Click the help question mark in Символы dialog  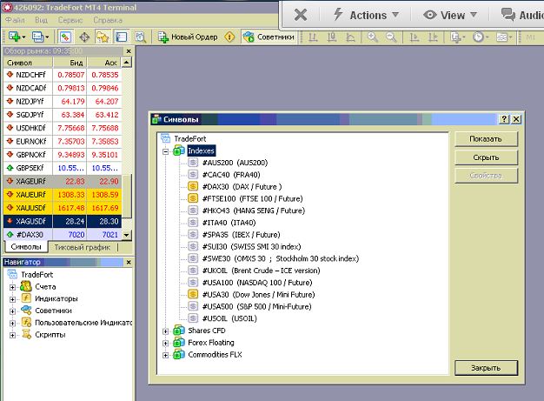[x=504, y=119]
